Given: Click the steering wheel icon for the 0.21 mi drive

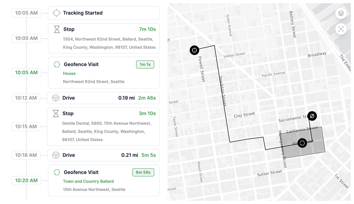Looking at the screenshot, I should pos(56,155).
